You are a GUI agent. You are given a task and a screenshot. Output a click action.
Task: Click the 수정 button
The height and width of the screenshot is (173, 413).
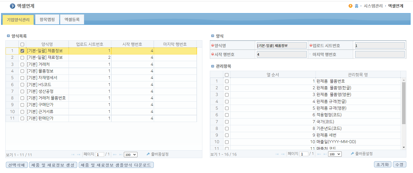pyautogui.click(x=399, y=164)
